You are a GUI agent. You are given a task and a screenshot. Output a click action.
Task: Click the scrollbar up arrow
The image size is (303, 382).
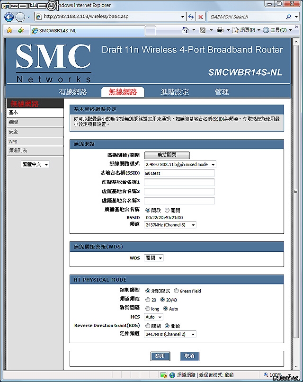pyautogui.click(x=296, y=42)
